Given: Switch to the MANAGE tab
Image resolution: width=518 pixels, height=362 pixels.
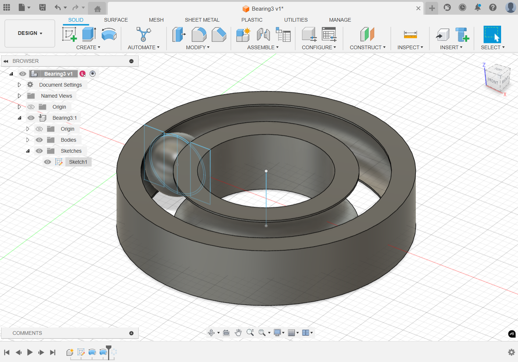Looking at the screenshot, I should click(x=340, y=20).
